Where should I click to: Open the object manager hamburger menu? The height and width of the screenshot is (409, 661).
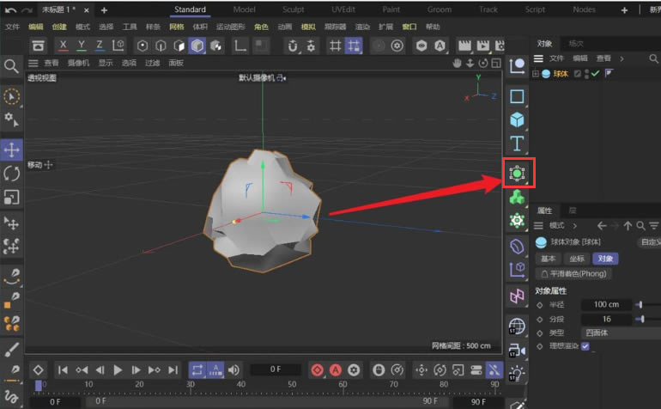[538, 58]
